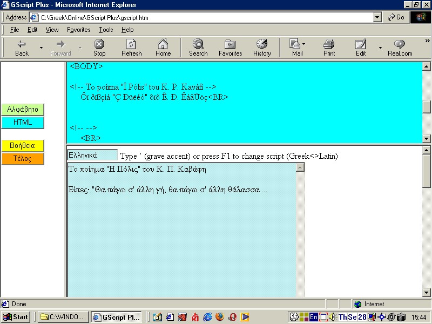Screen dimensions: 432x324
Task: Click the notepad pencil quick launch icon
Action: [157, 317]
